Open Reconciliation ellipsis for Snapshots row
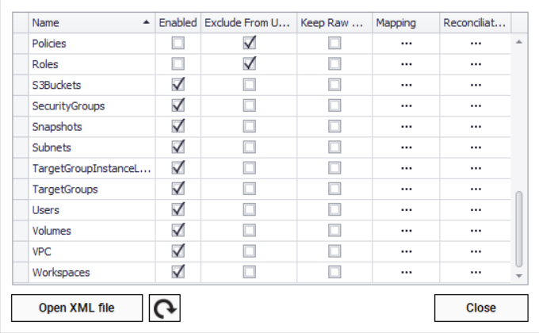This screenshot has width=539, height=333. pyautogui.click(x=475, y=127)
